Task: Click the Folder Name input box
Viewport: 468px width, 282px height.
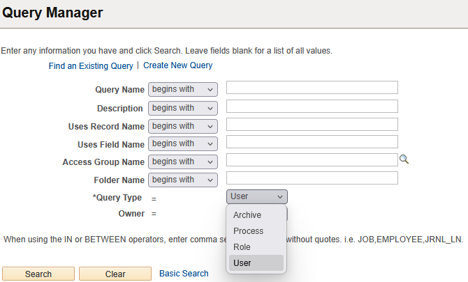Action: coord(312,178)
